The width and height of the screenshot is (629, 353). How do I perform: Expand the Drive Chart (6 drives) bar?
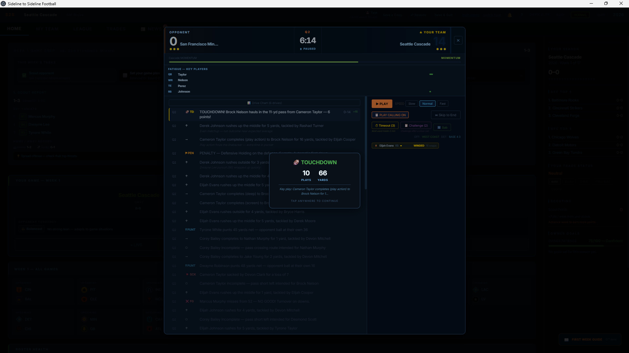pyautogui.click(x=264, y=103)
